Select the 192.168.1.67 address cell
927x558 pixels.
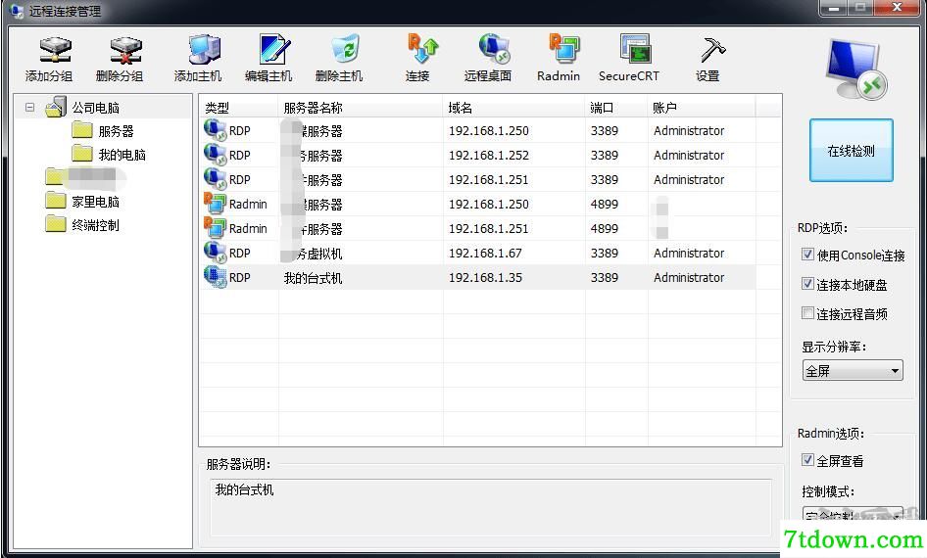[x=485, y=253]
